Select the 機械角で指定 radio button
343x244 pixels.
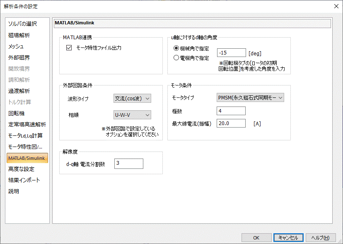tap(176, 48)
